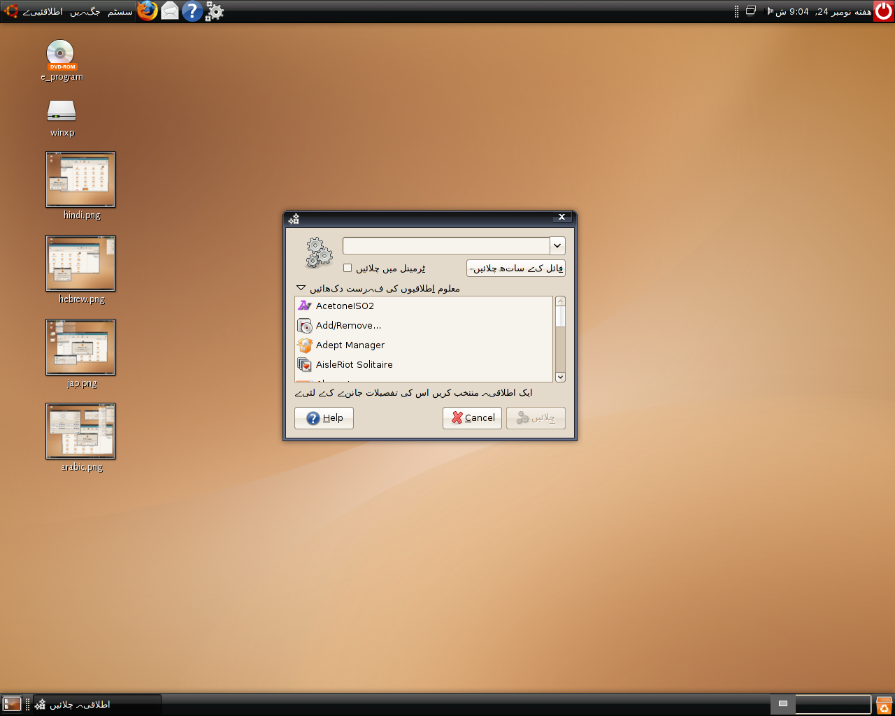This screenshot has height=716, width=895.
Task: Click the Help button
Action: [x=324, y=417]
